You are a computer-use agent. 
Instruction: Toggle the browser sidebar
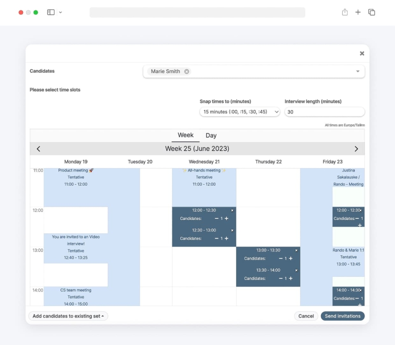(51, 12)
